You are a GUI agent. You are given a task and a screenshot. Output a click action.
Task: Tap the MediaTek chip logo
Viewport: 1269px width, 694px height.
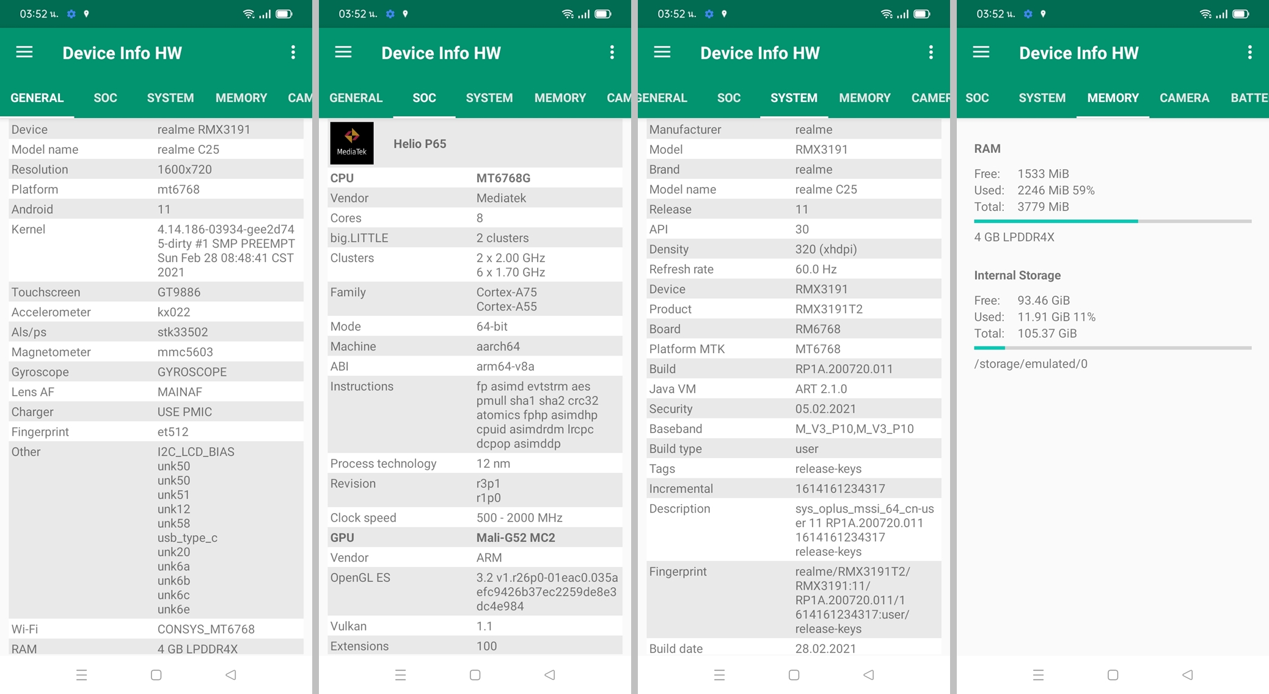click(x=352, y=144)
